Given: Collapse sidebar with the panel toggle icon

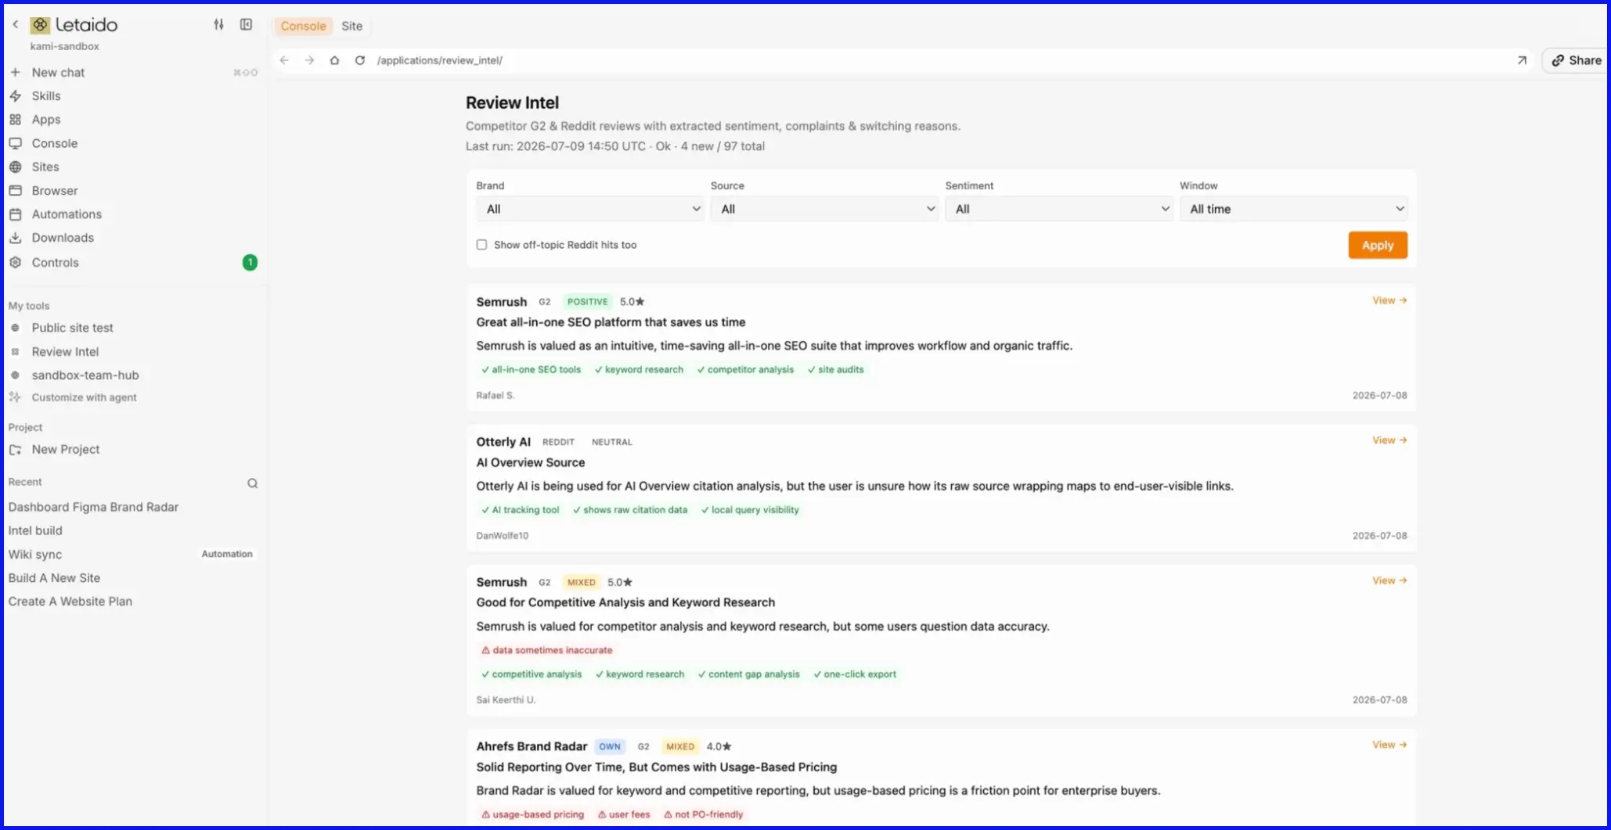Looking at the screenshot, I should [x=246, y=25].
